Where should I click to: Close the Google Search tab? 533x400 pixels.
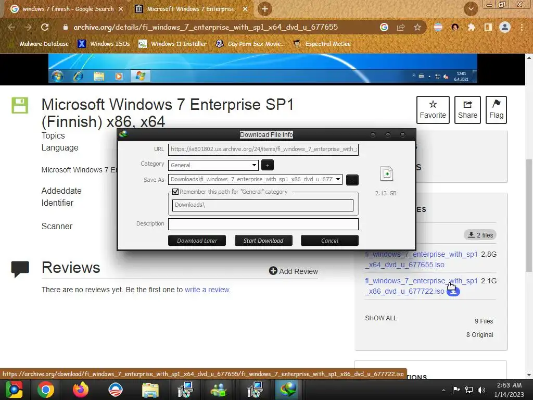click(121, 9)
